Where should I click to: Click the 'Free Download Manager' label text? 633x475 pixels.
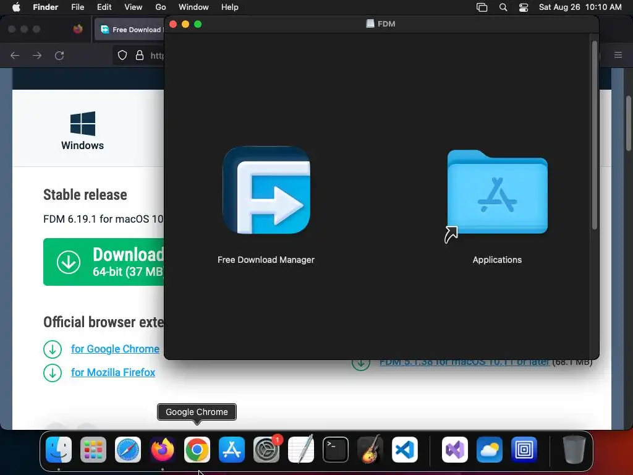pos(266,260)
